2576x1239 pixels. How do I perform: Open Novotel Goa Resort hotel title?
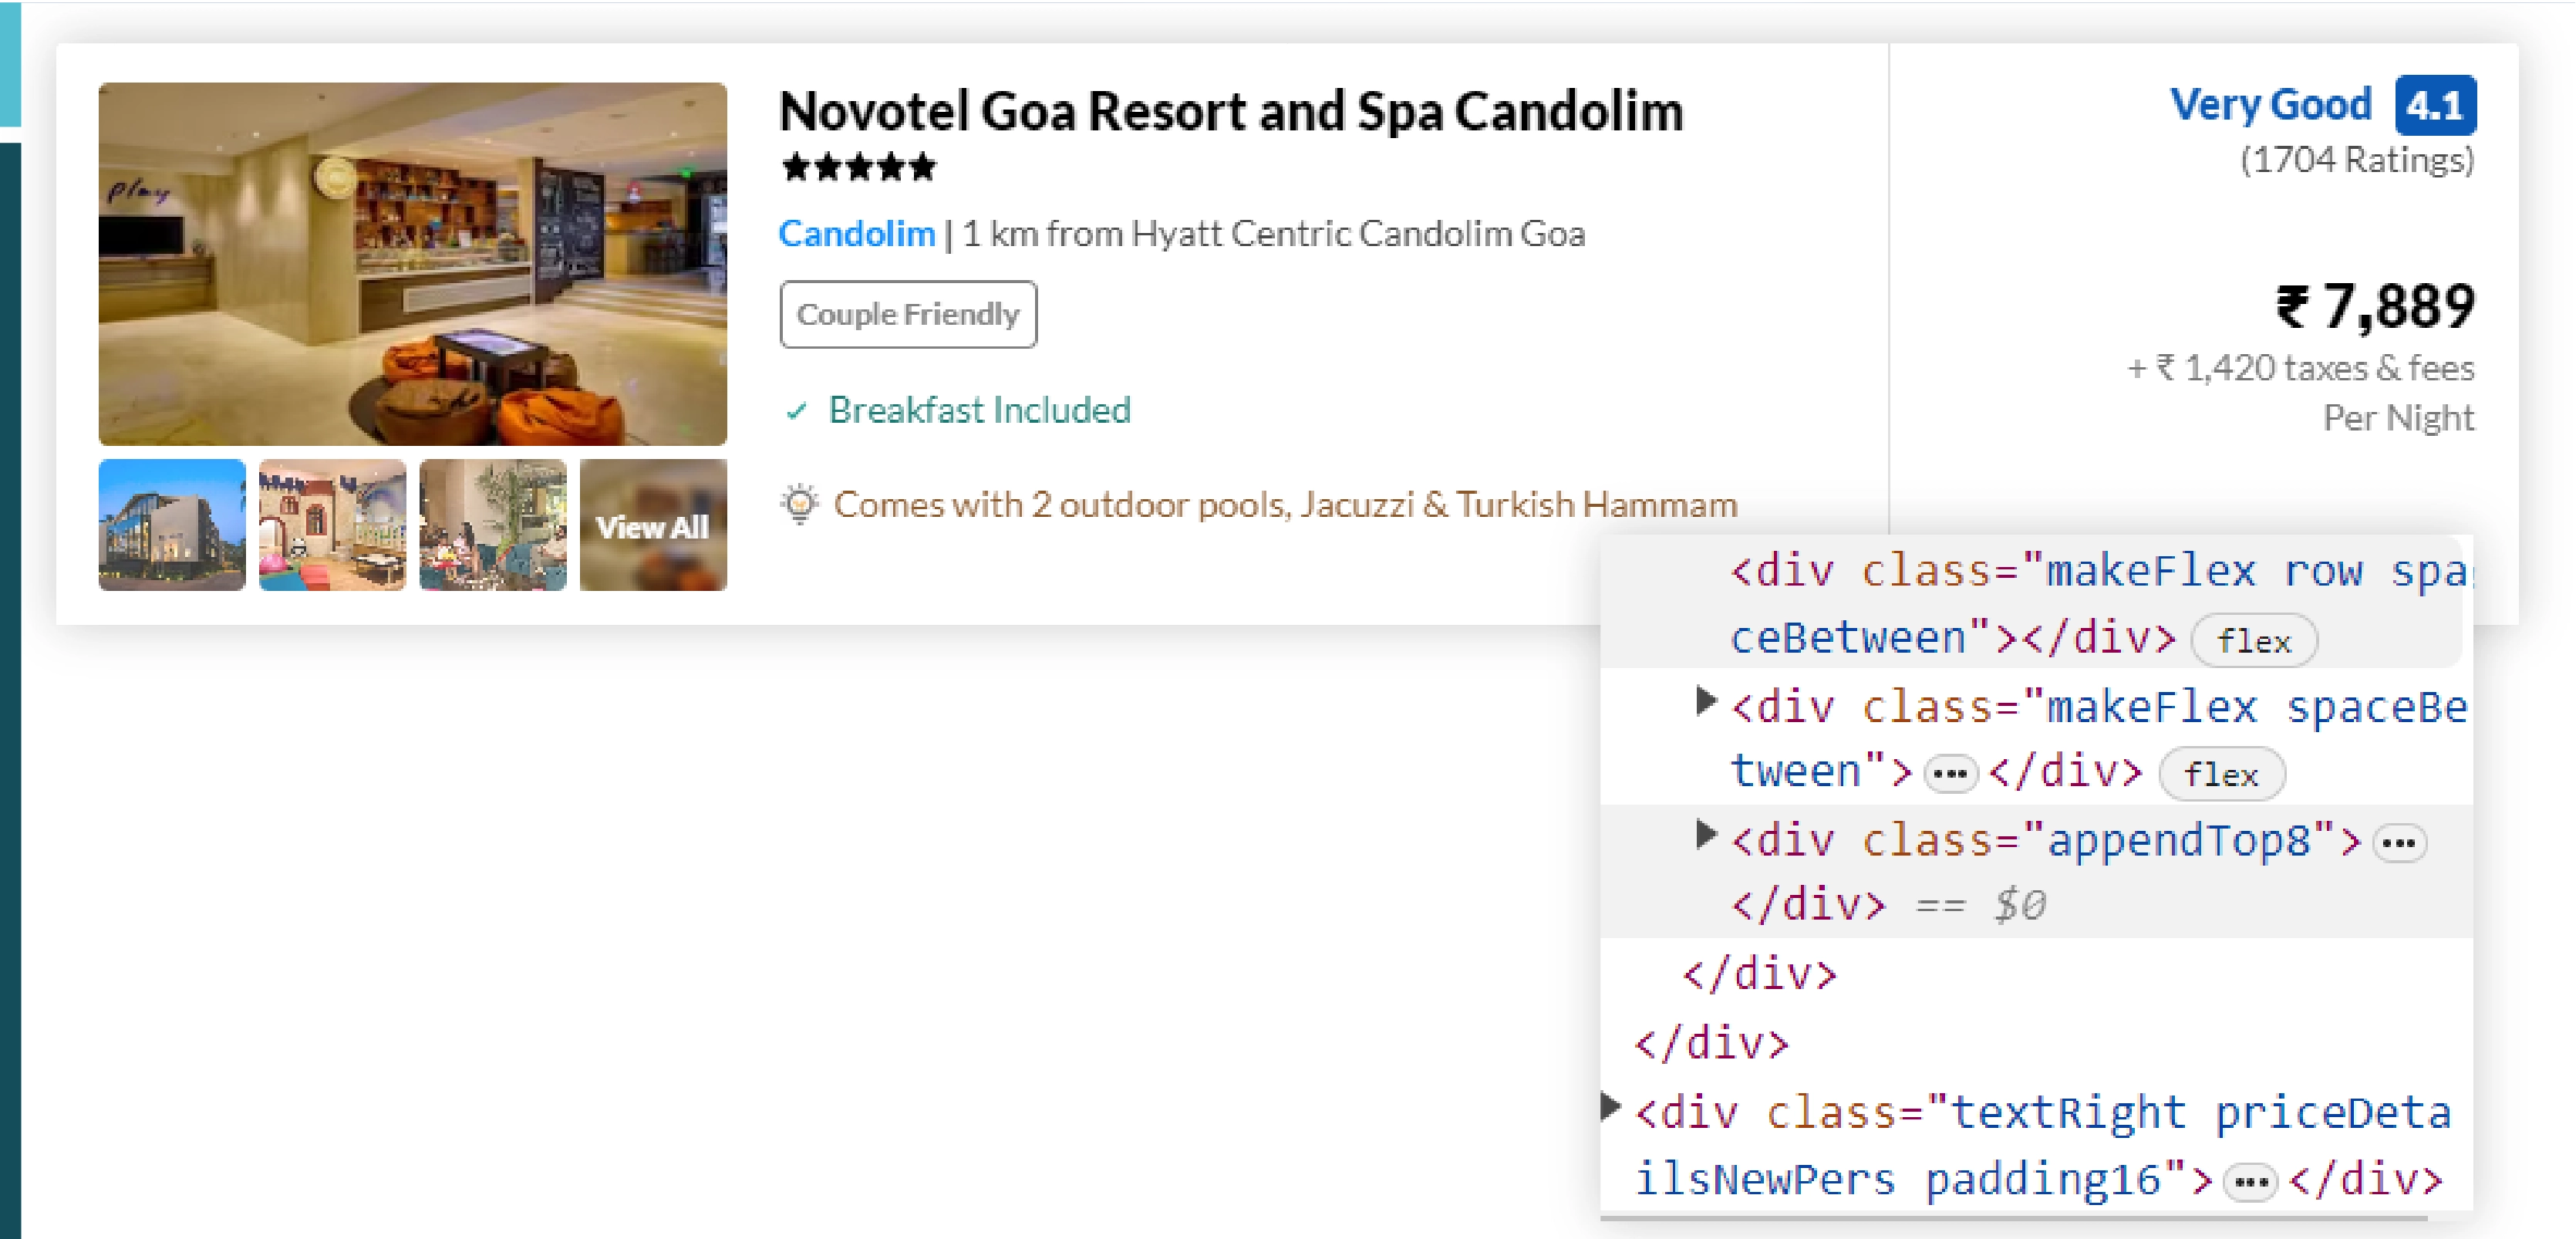1230,111
